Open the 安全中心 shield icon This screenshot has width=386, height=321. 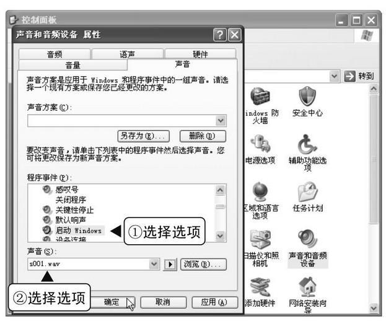(307, 96)
